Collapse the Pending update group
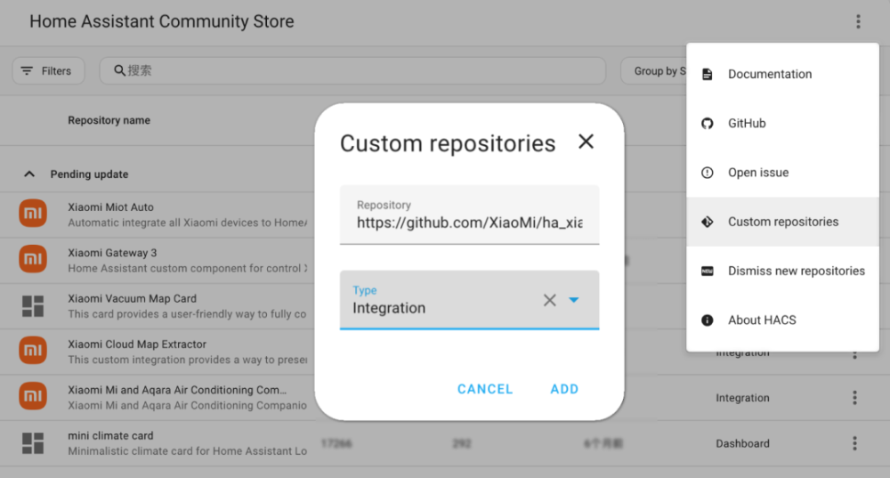This screenshot has width=890, height=478. coord(29,174)
